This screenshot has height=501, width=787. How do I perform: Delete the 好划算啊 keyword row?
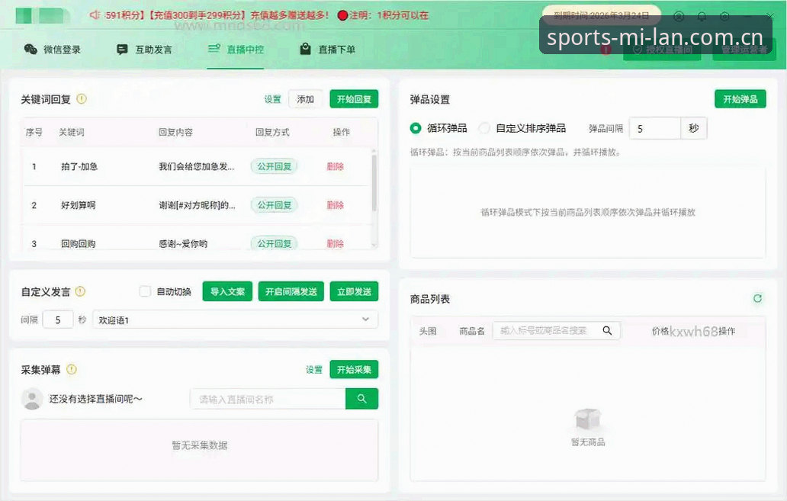click(336, 205)
